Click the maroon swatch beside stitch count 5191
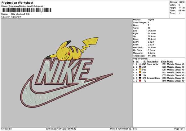 pos(140,67)
